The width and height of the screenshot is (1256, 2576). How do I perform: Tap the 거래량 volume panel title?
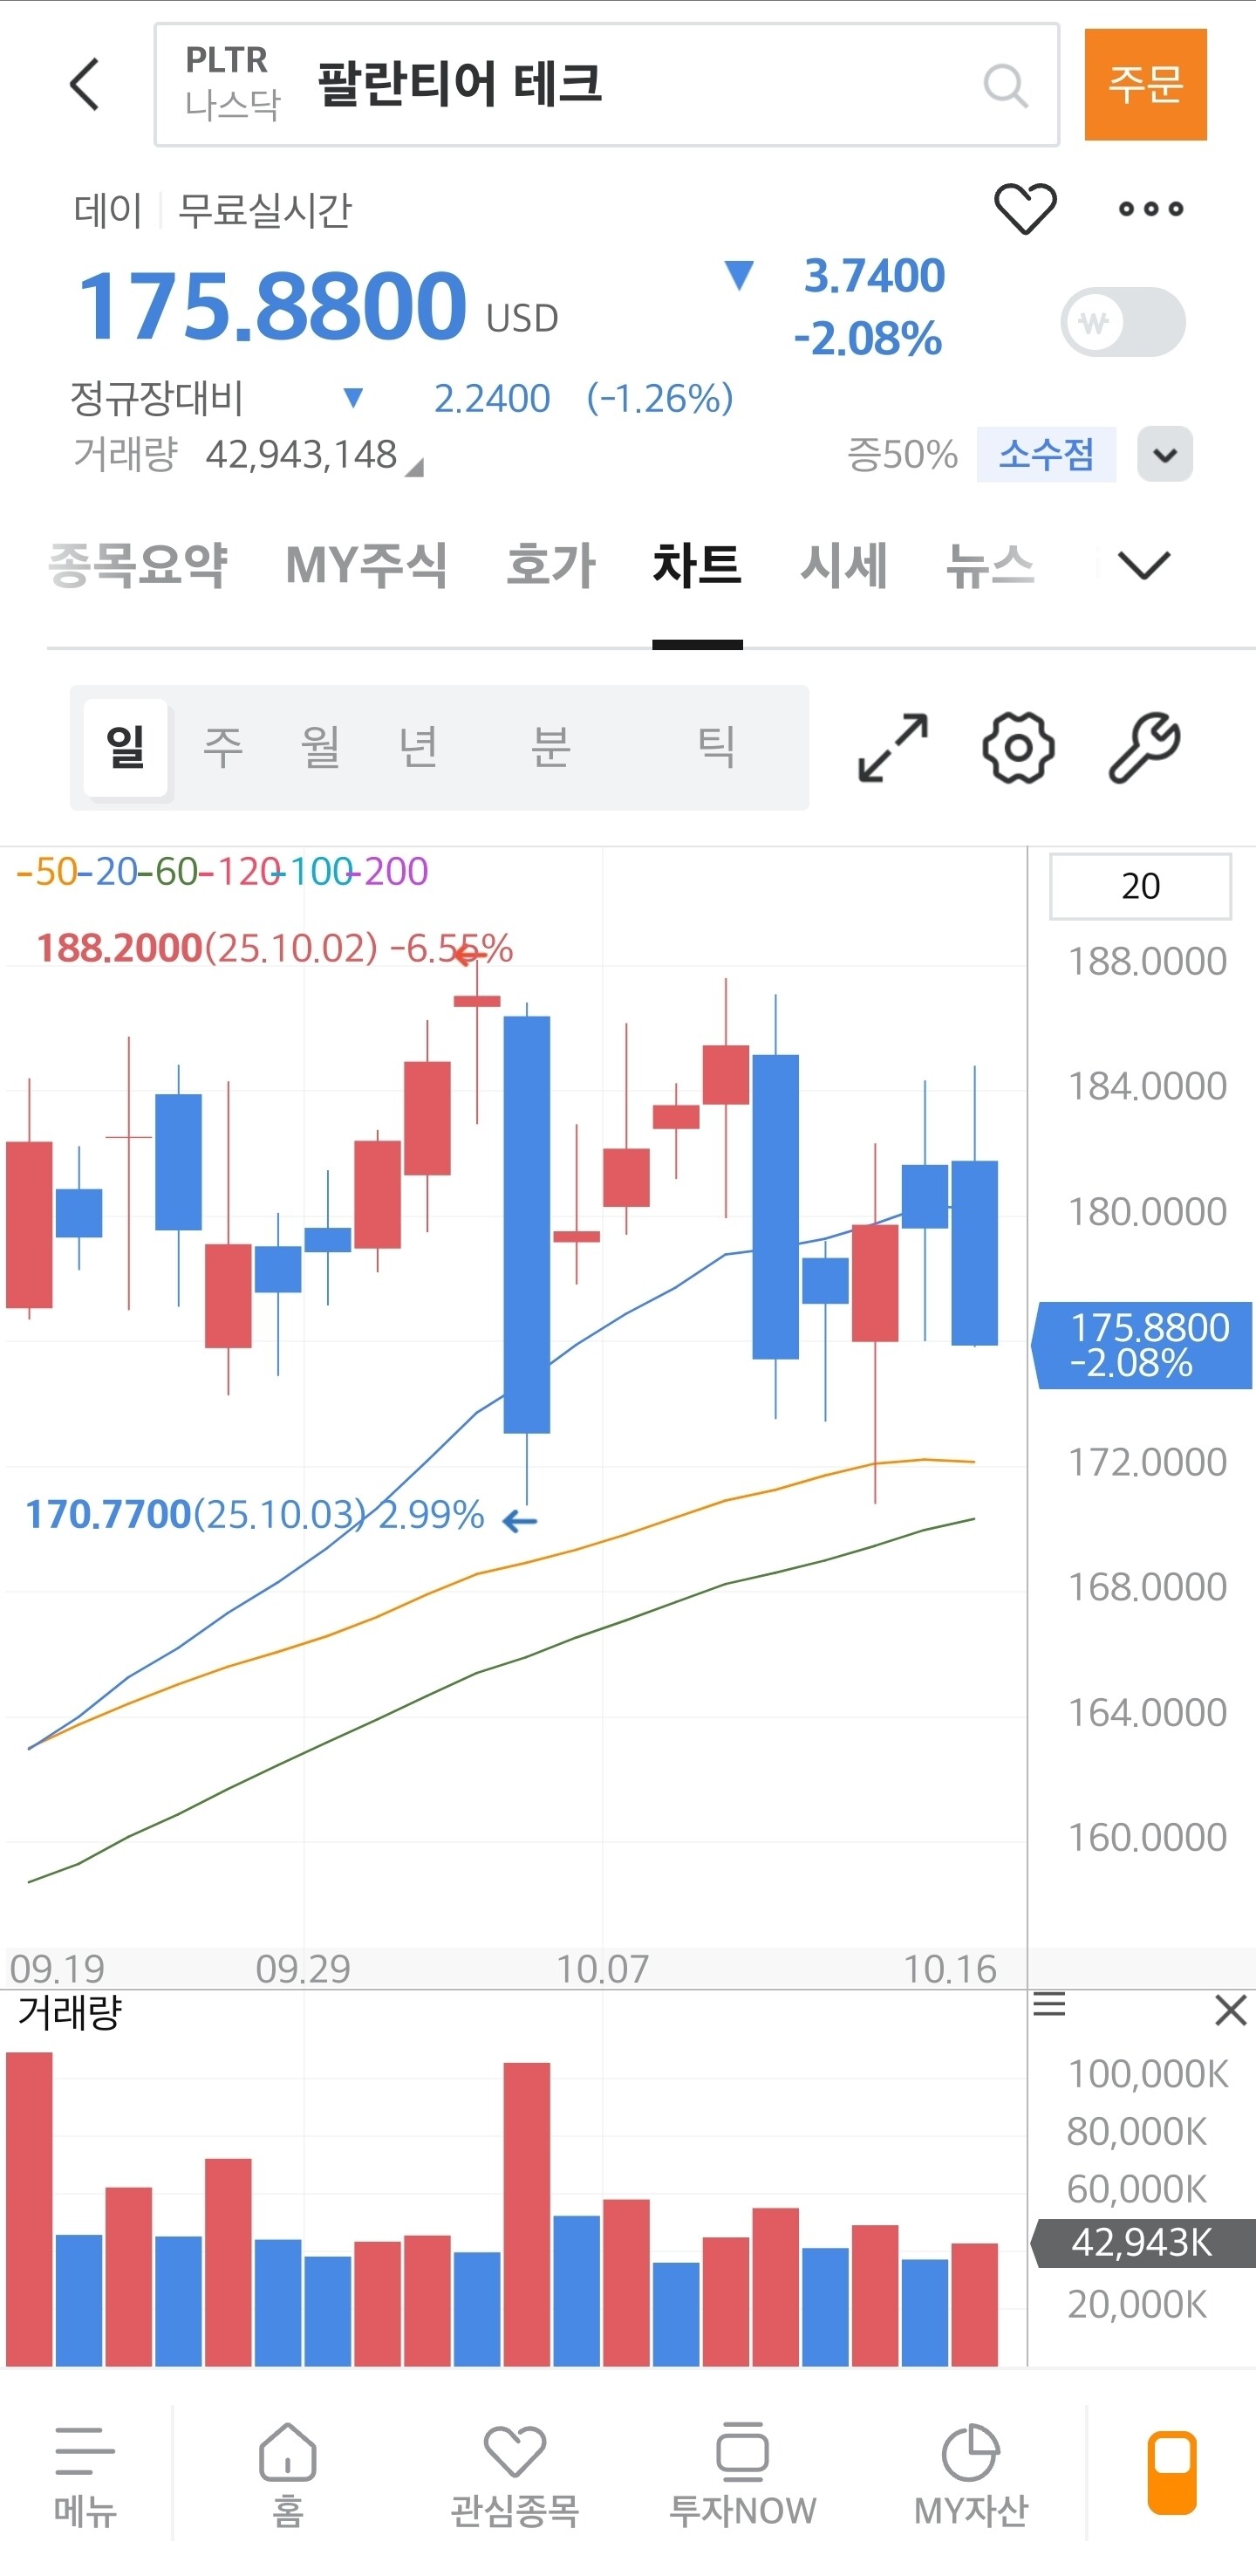coord(70,2012)
